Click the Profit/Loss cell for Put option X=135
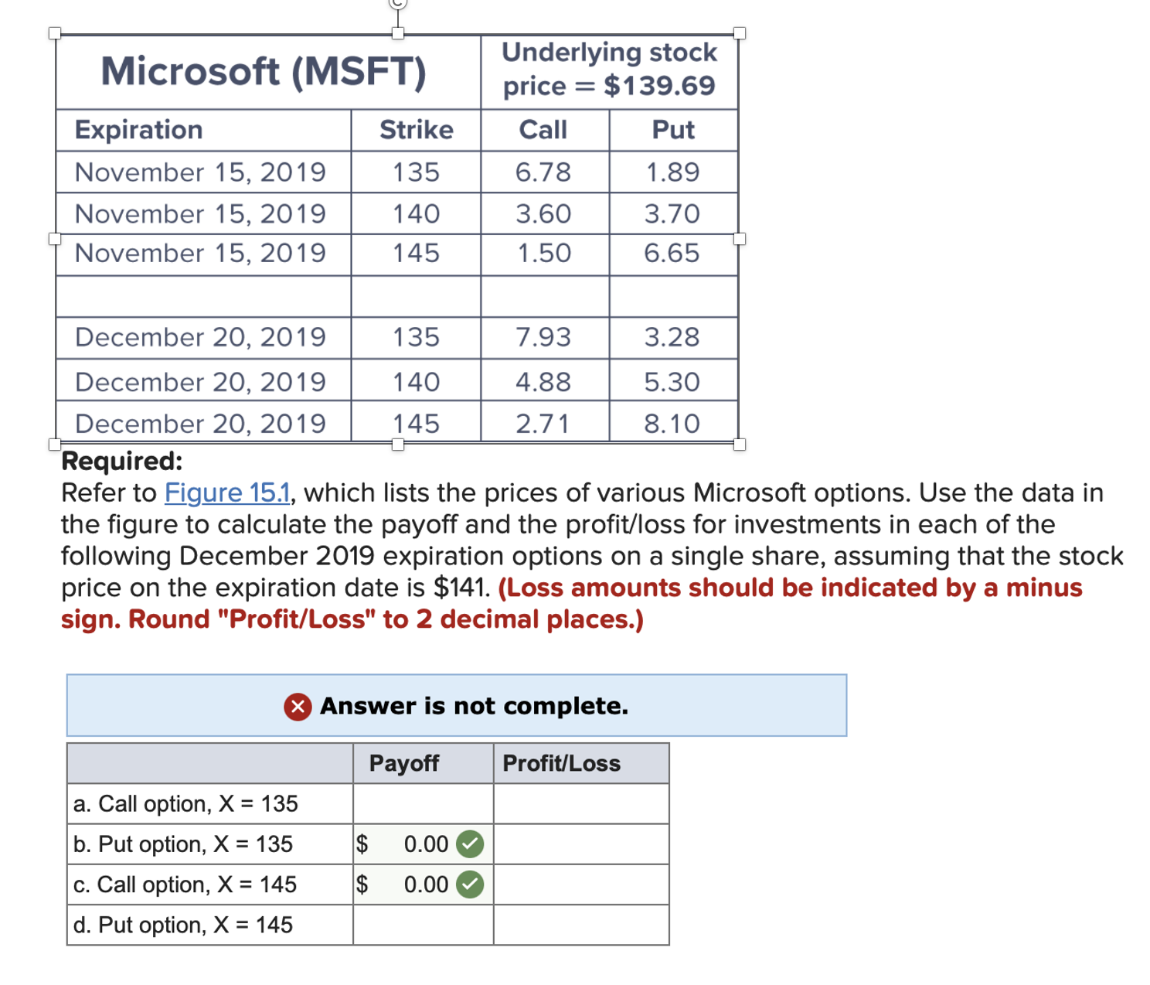 pos(581,844)
